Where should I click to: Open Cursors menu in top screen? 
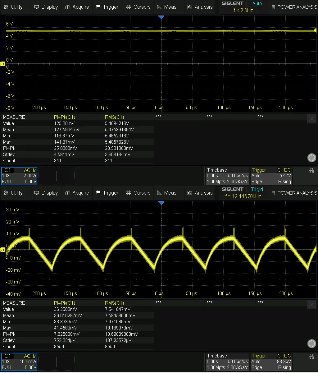pyautogui.click(x=139, y=7)
